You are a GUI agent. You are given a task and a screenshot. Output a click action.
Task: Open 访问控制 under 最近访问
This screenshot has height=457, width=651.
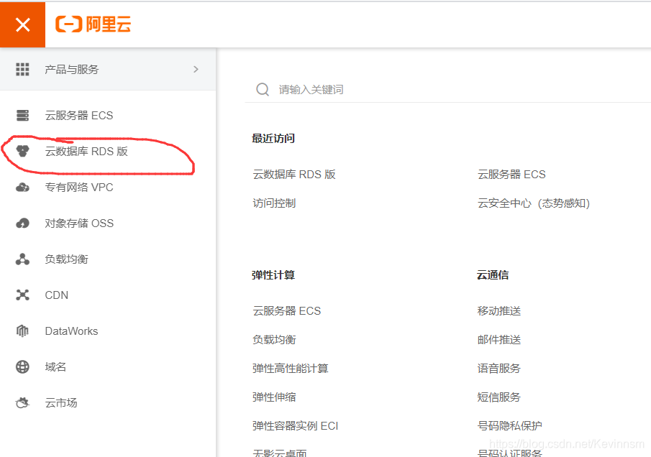click(x=274, y=203)
